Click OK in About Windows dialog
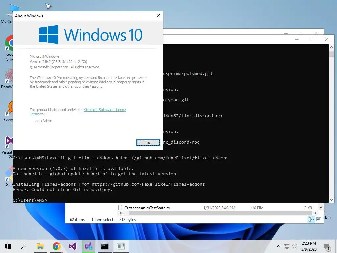Viewport: 337px width, 253px height. (x=148, y=143)
